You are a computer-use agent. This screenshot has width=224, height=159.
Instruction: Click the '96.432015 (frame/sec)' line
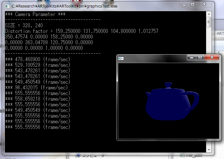pos(36,87)
